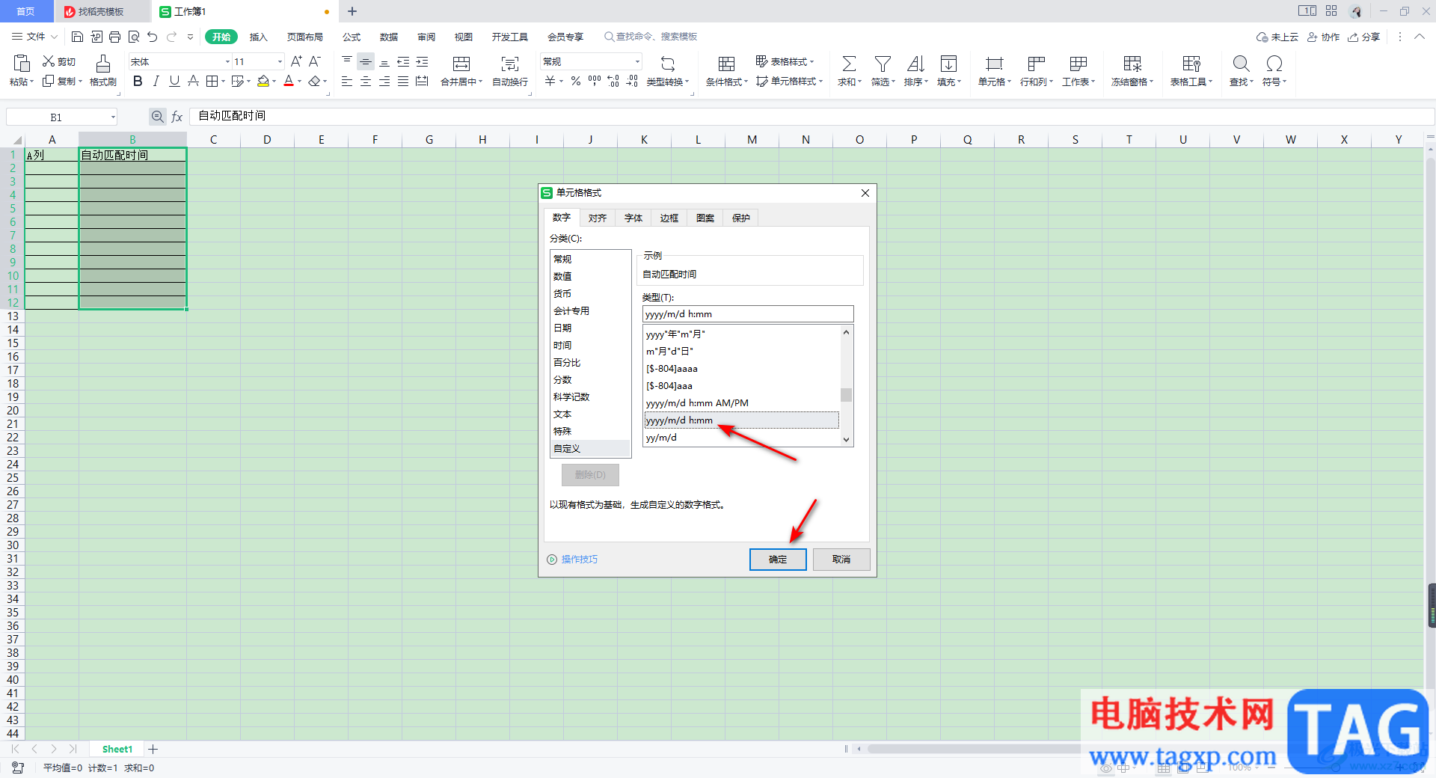Select format yyyy/m/d h:mm AM/PM

click(x=741, y=402)
